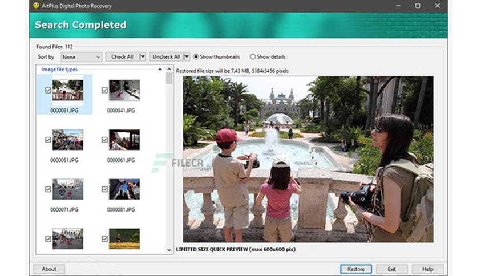Click the thumbnail list scrollbar down arrow
Screen dimensions: 477x276
pos(169,250)
